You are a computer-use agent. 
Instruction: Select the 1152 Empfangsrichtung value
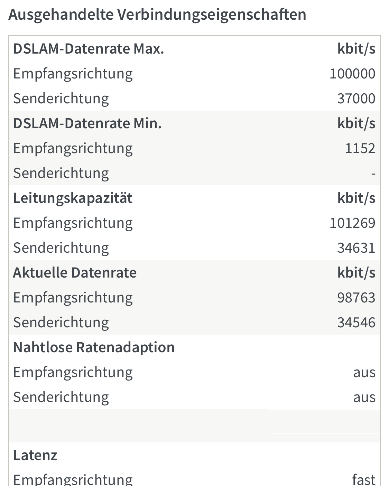pyautogui.click(x=360, y=148)
